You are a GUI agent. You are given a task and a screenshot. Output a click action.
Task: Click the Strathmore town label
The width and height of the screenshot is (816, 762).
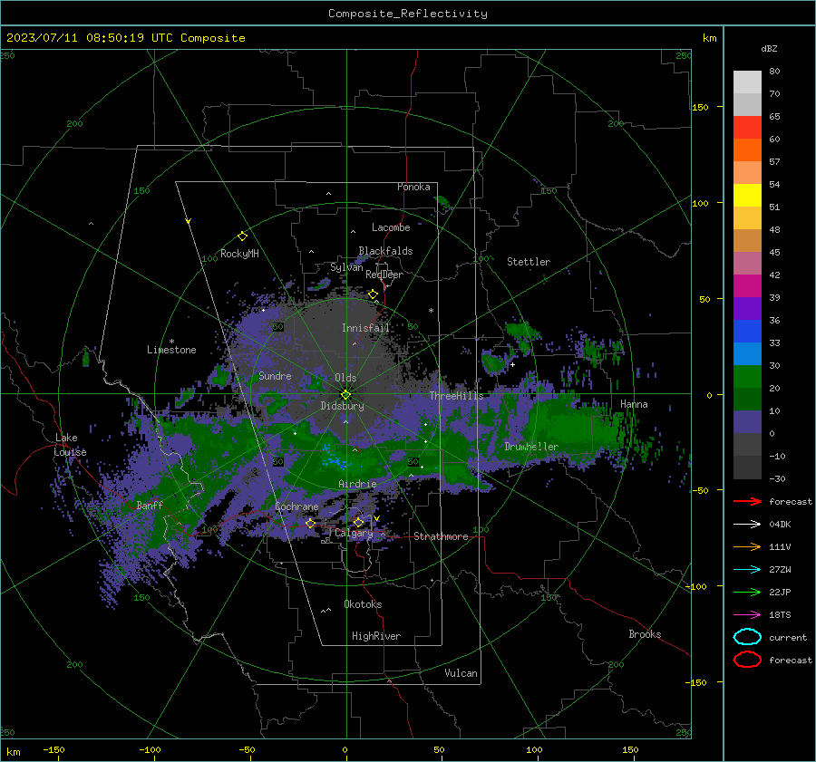click(441, 536)
